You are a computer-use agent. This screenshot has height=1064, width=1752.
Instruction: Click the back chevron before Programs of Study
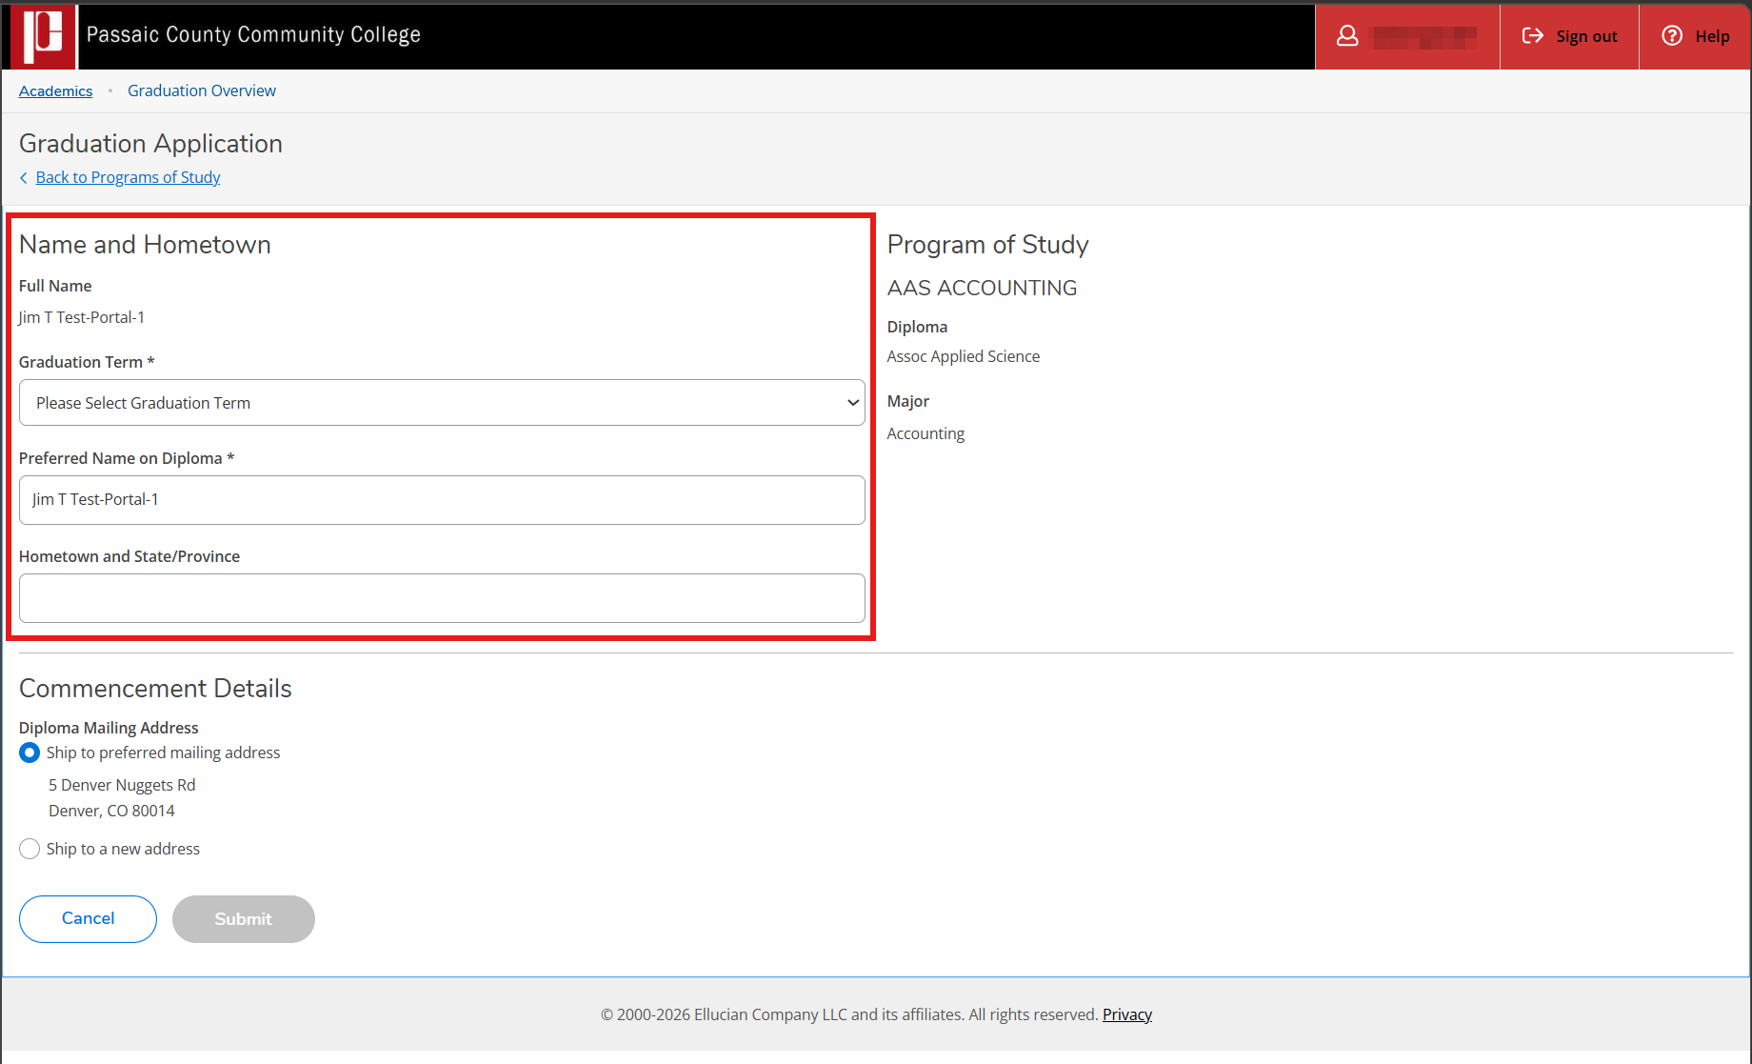[24, 178]
